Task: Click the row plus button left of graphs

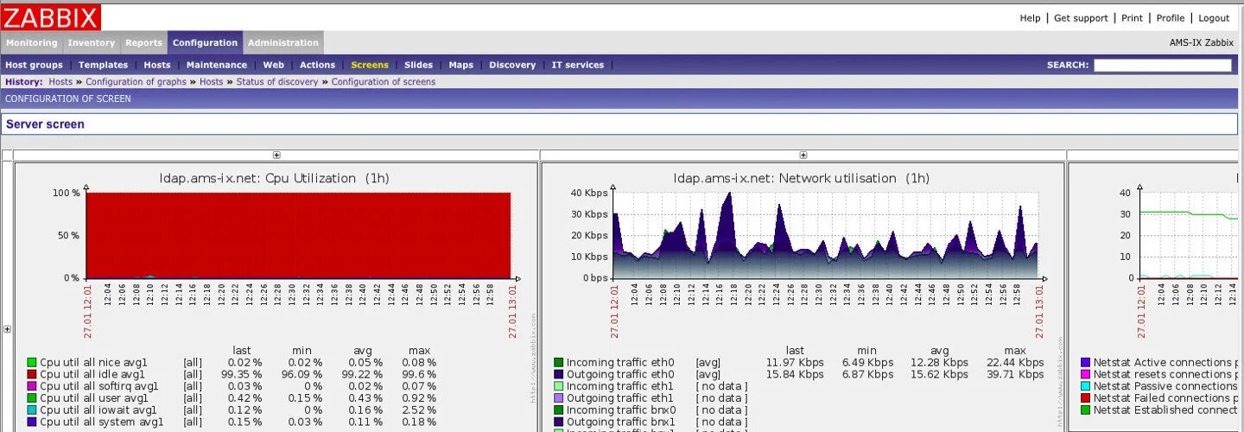Action: coord(7,329)
